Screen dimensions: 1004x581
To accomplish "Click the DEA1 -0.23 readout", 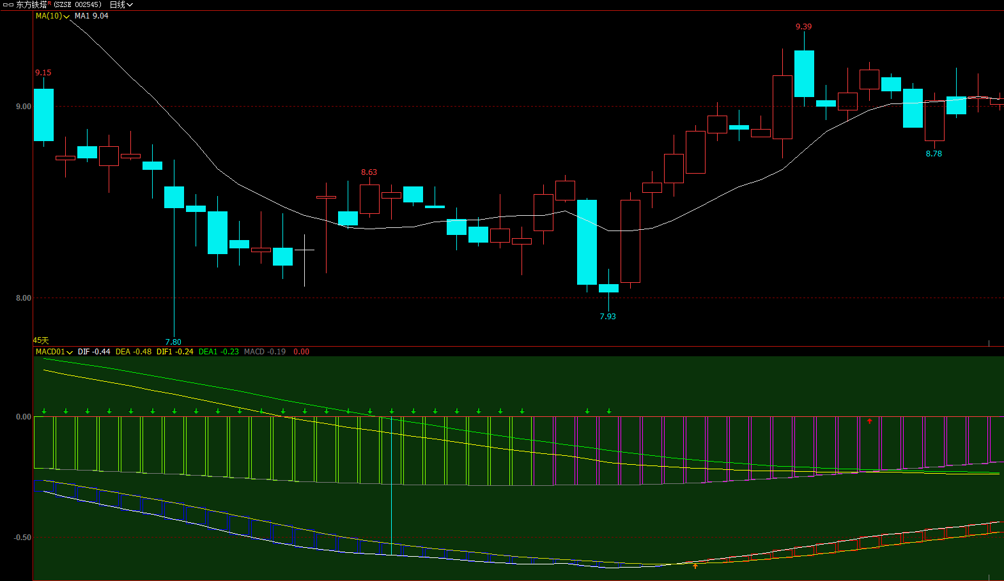I will (x=219, y=352).
